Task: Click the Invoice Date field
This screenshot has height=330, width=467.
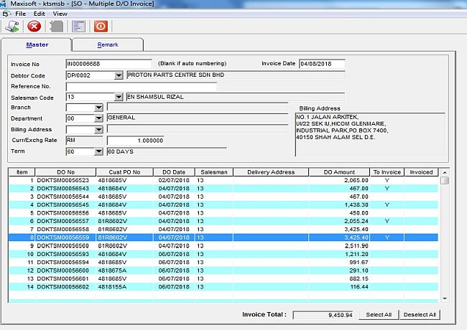Action: click(x=322, y=64)
